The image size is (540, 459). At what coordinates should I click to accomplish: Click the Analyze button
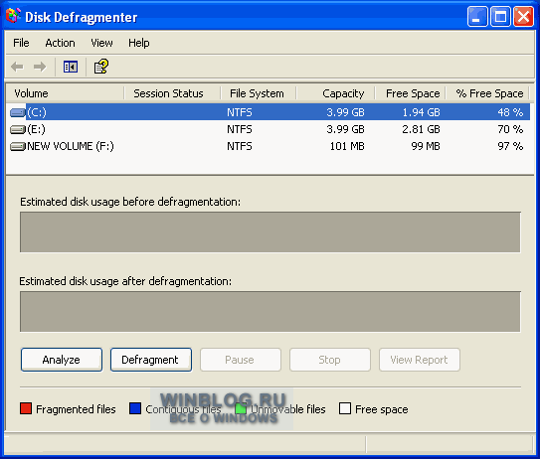point(62,360)
